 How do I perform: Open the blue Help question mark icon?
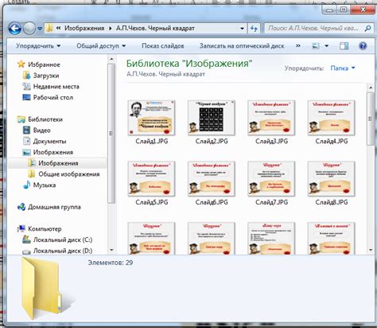[363, 46]
